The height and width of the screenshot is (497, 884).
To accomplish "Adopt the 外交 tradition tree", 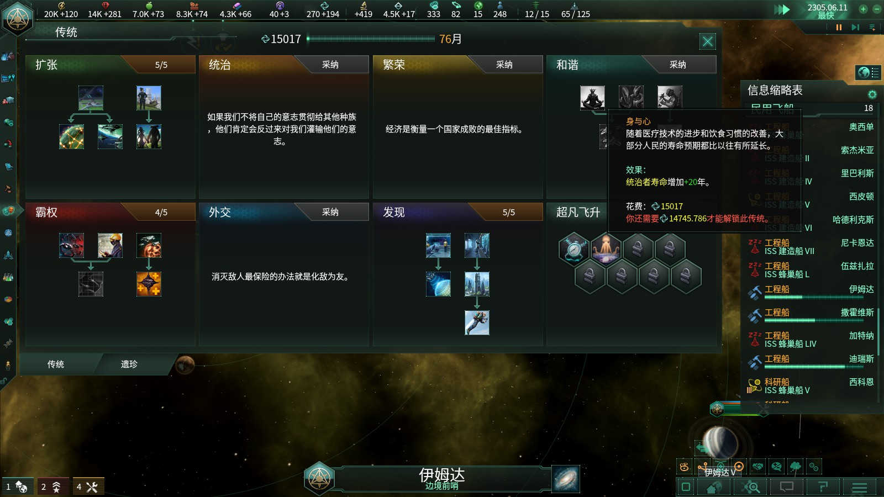I will pyautogui.click(x=330, y=212).
